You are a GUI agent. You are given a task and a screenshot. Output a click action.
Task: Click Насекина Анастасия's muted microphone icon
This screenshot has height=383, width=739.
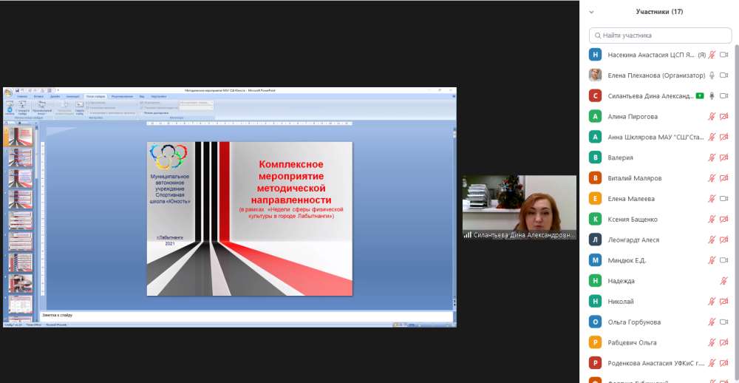coord(712,55)
